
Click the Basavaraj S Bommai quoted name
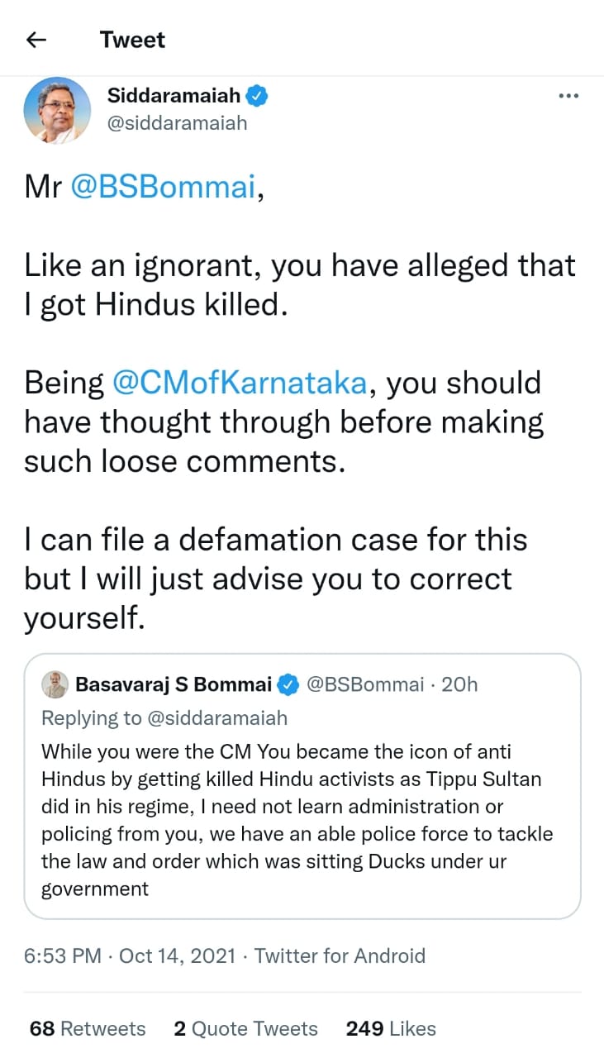[174, 684]
